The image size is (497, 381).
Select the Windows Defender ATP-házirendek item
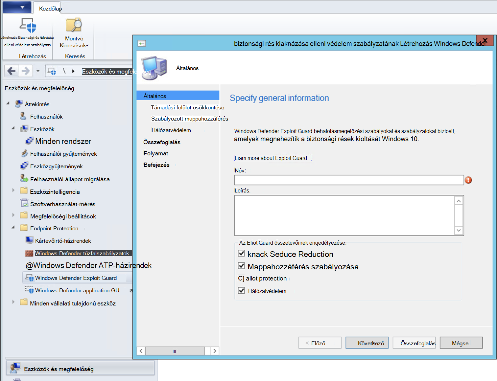point(89,265)
